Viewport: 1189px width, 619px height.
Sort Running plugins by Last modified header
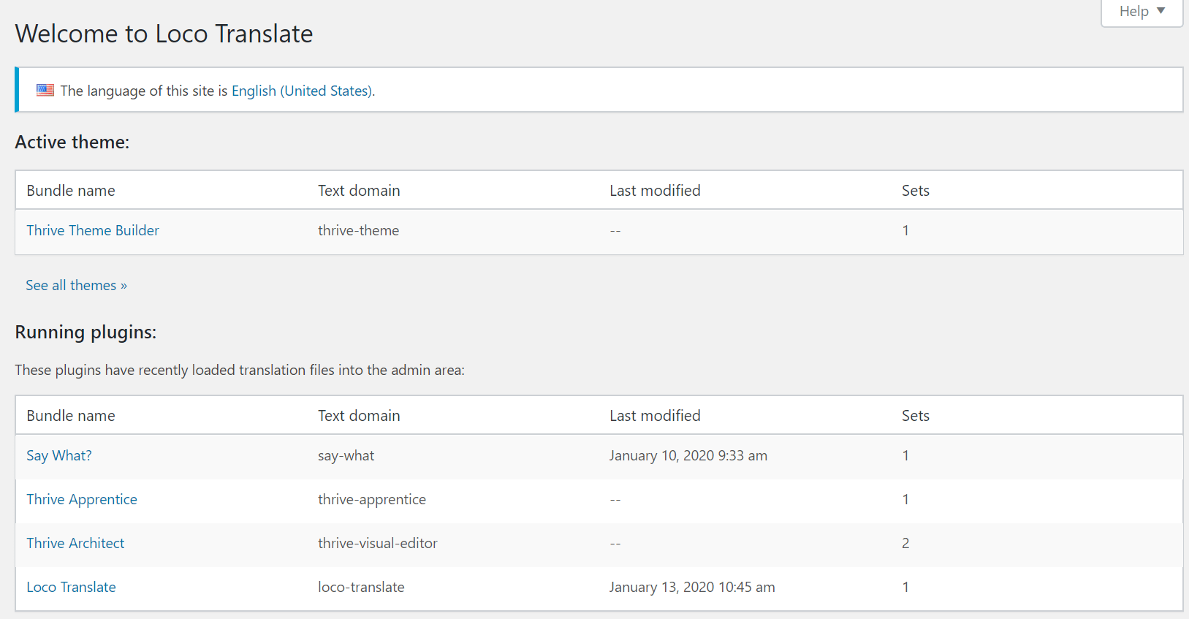point(655,416)
